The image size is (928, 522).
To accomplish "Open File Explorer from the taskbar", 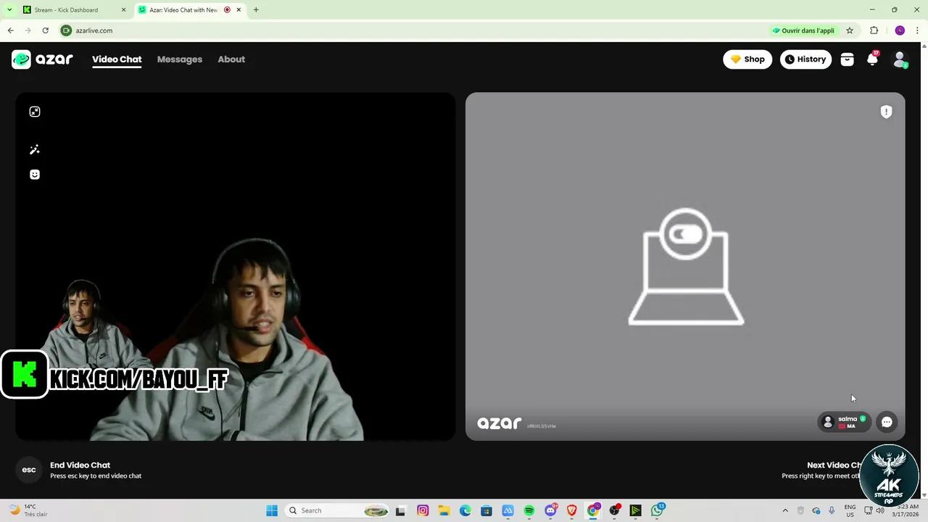I will pos(444,510).
